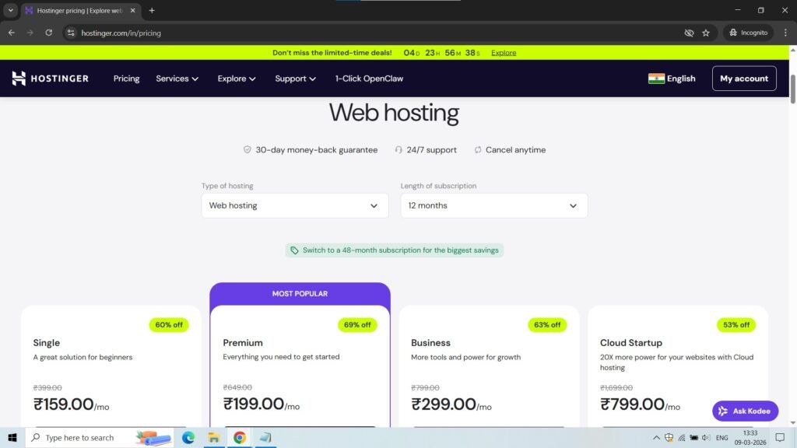Click the ₹159.00 price
797x448 pixels.
coord(64,404)
